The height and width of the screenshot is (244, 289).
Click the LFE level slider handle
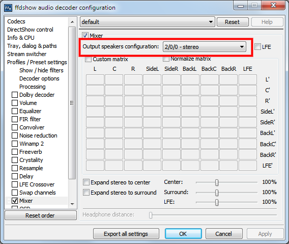pyautogui.click(x=217, y=202)
